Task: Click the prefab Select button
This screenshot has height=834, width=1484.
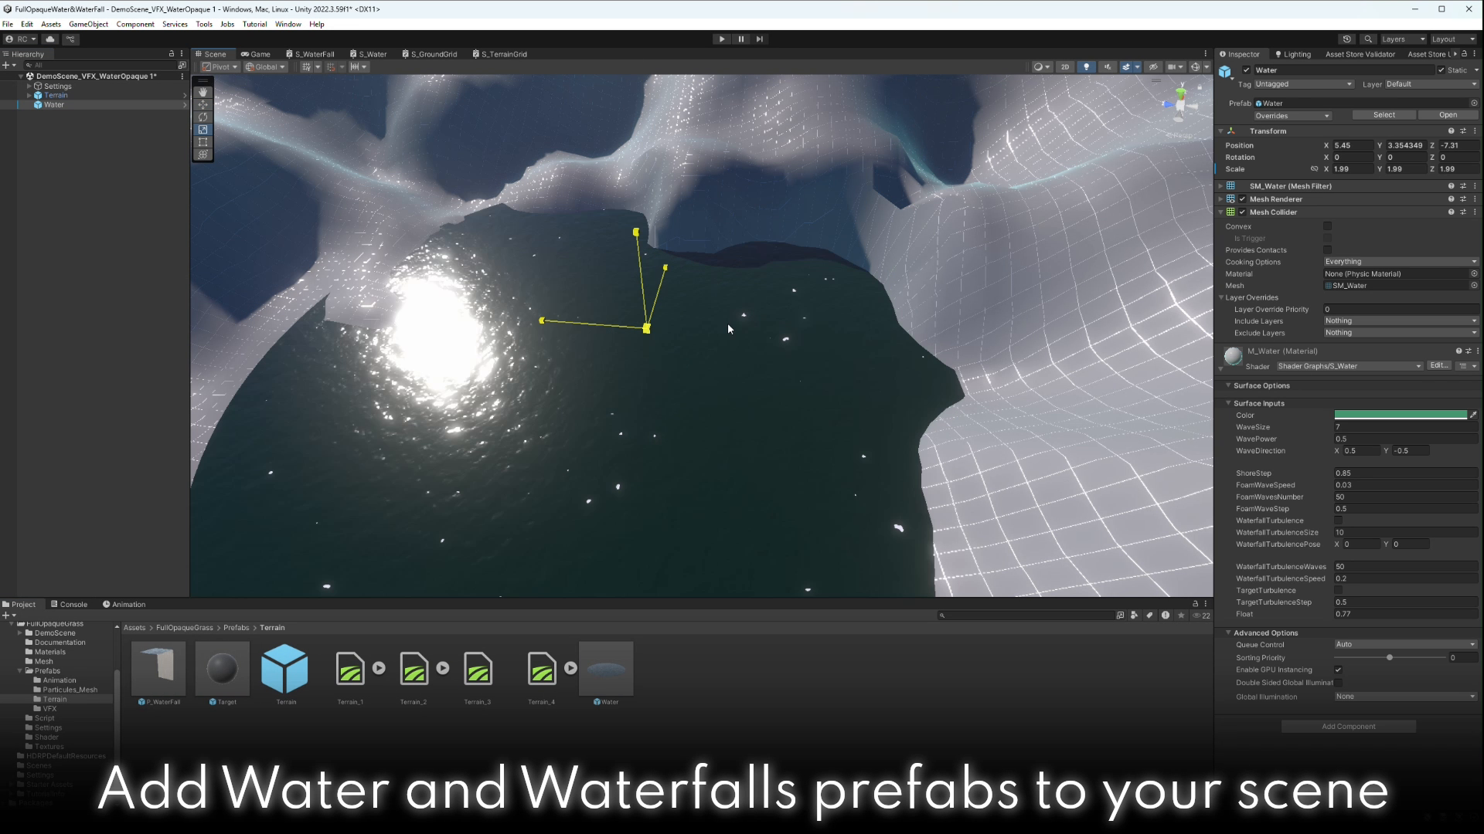Action: pos(1384,115)
